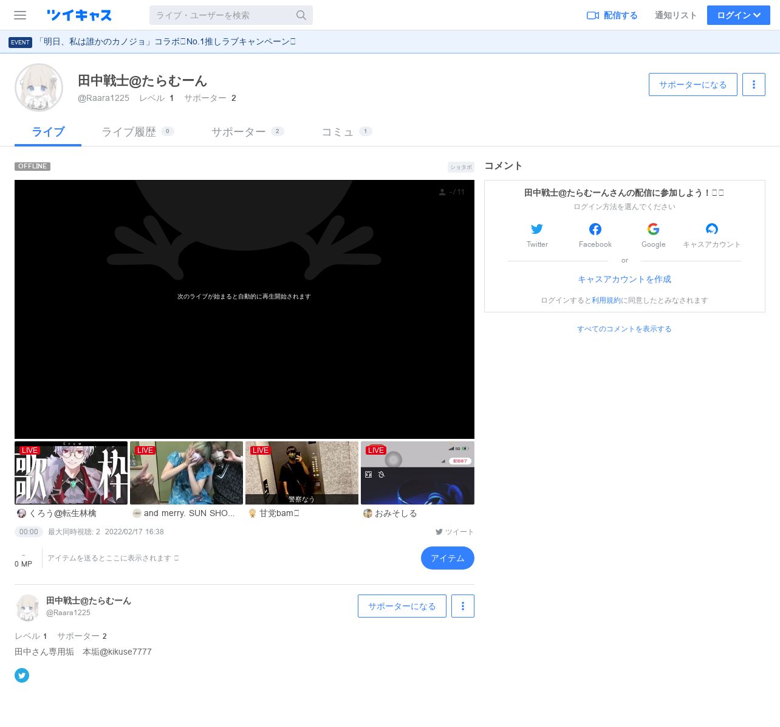
Task: Click the TwitCasting logo
Action: 79,15
